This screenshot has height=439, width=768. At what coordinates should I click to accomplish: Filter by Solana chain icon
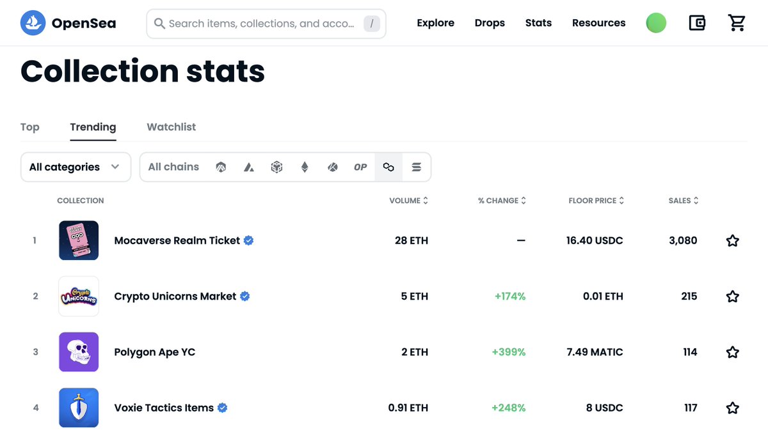click(416, 167)
